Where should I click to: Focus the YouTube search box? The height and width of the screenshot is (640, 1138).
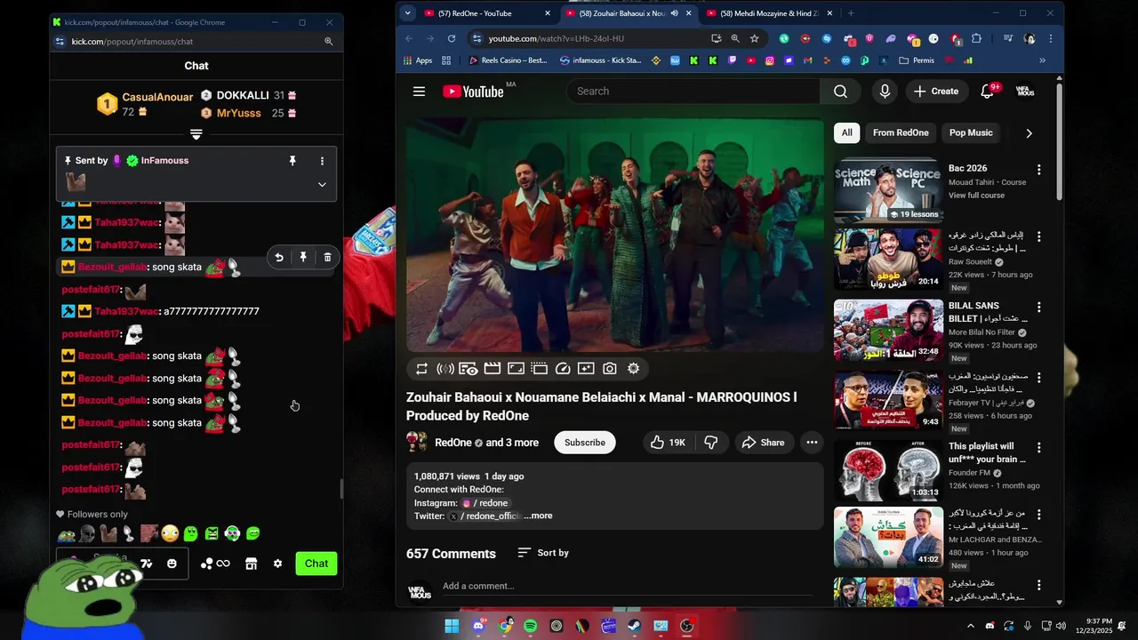pyautogui.click(x=693, y=92)
